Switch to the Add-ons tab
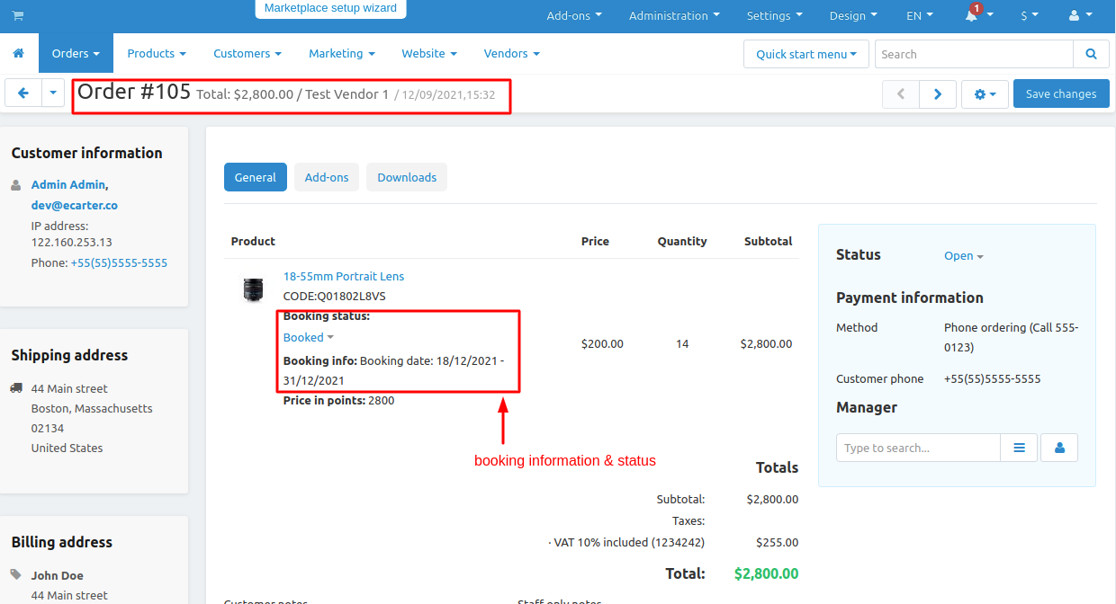Viewport: 1116px width, 604px height. pos(327,177)
